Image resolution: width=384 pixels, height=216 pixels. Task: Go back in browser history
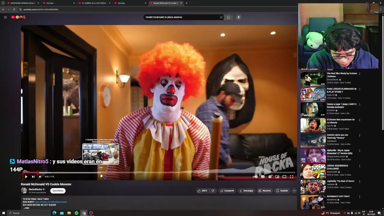coord(3,9)
